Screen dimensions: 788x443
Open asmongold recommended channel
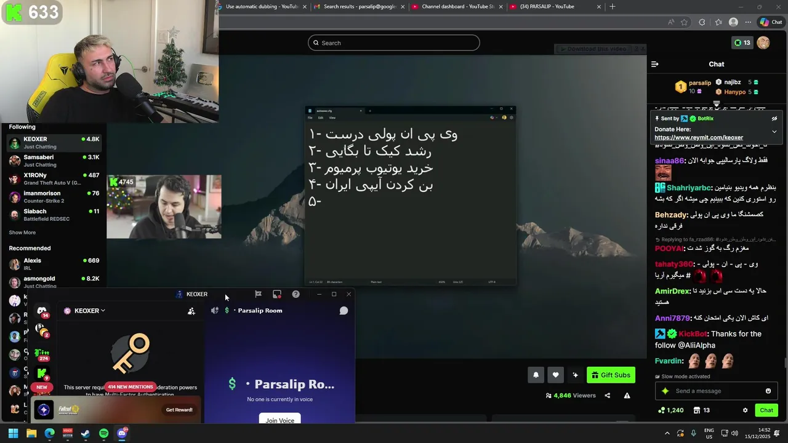(54, 282)
